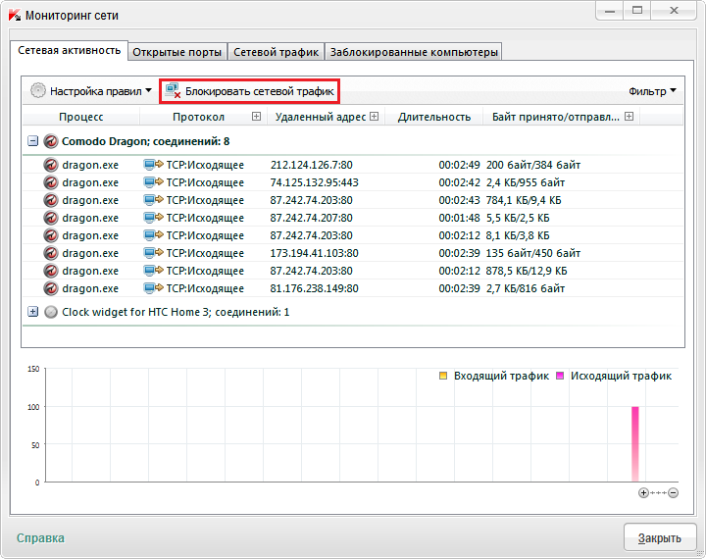Click dragon.exe icon in 8,1 КБ/3,8 КБ row
The image size is (706, 559).
pos(51,235)
